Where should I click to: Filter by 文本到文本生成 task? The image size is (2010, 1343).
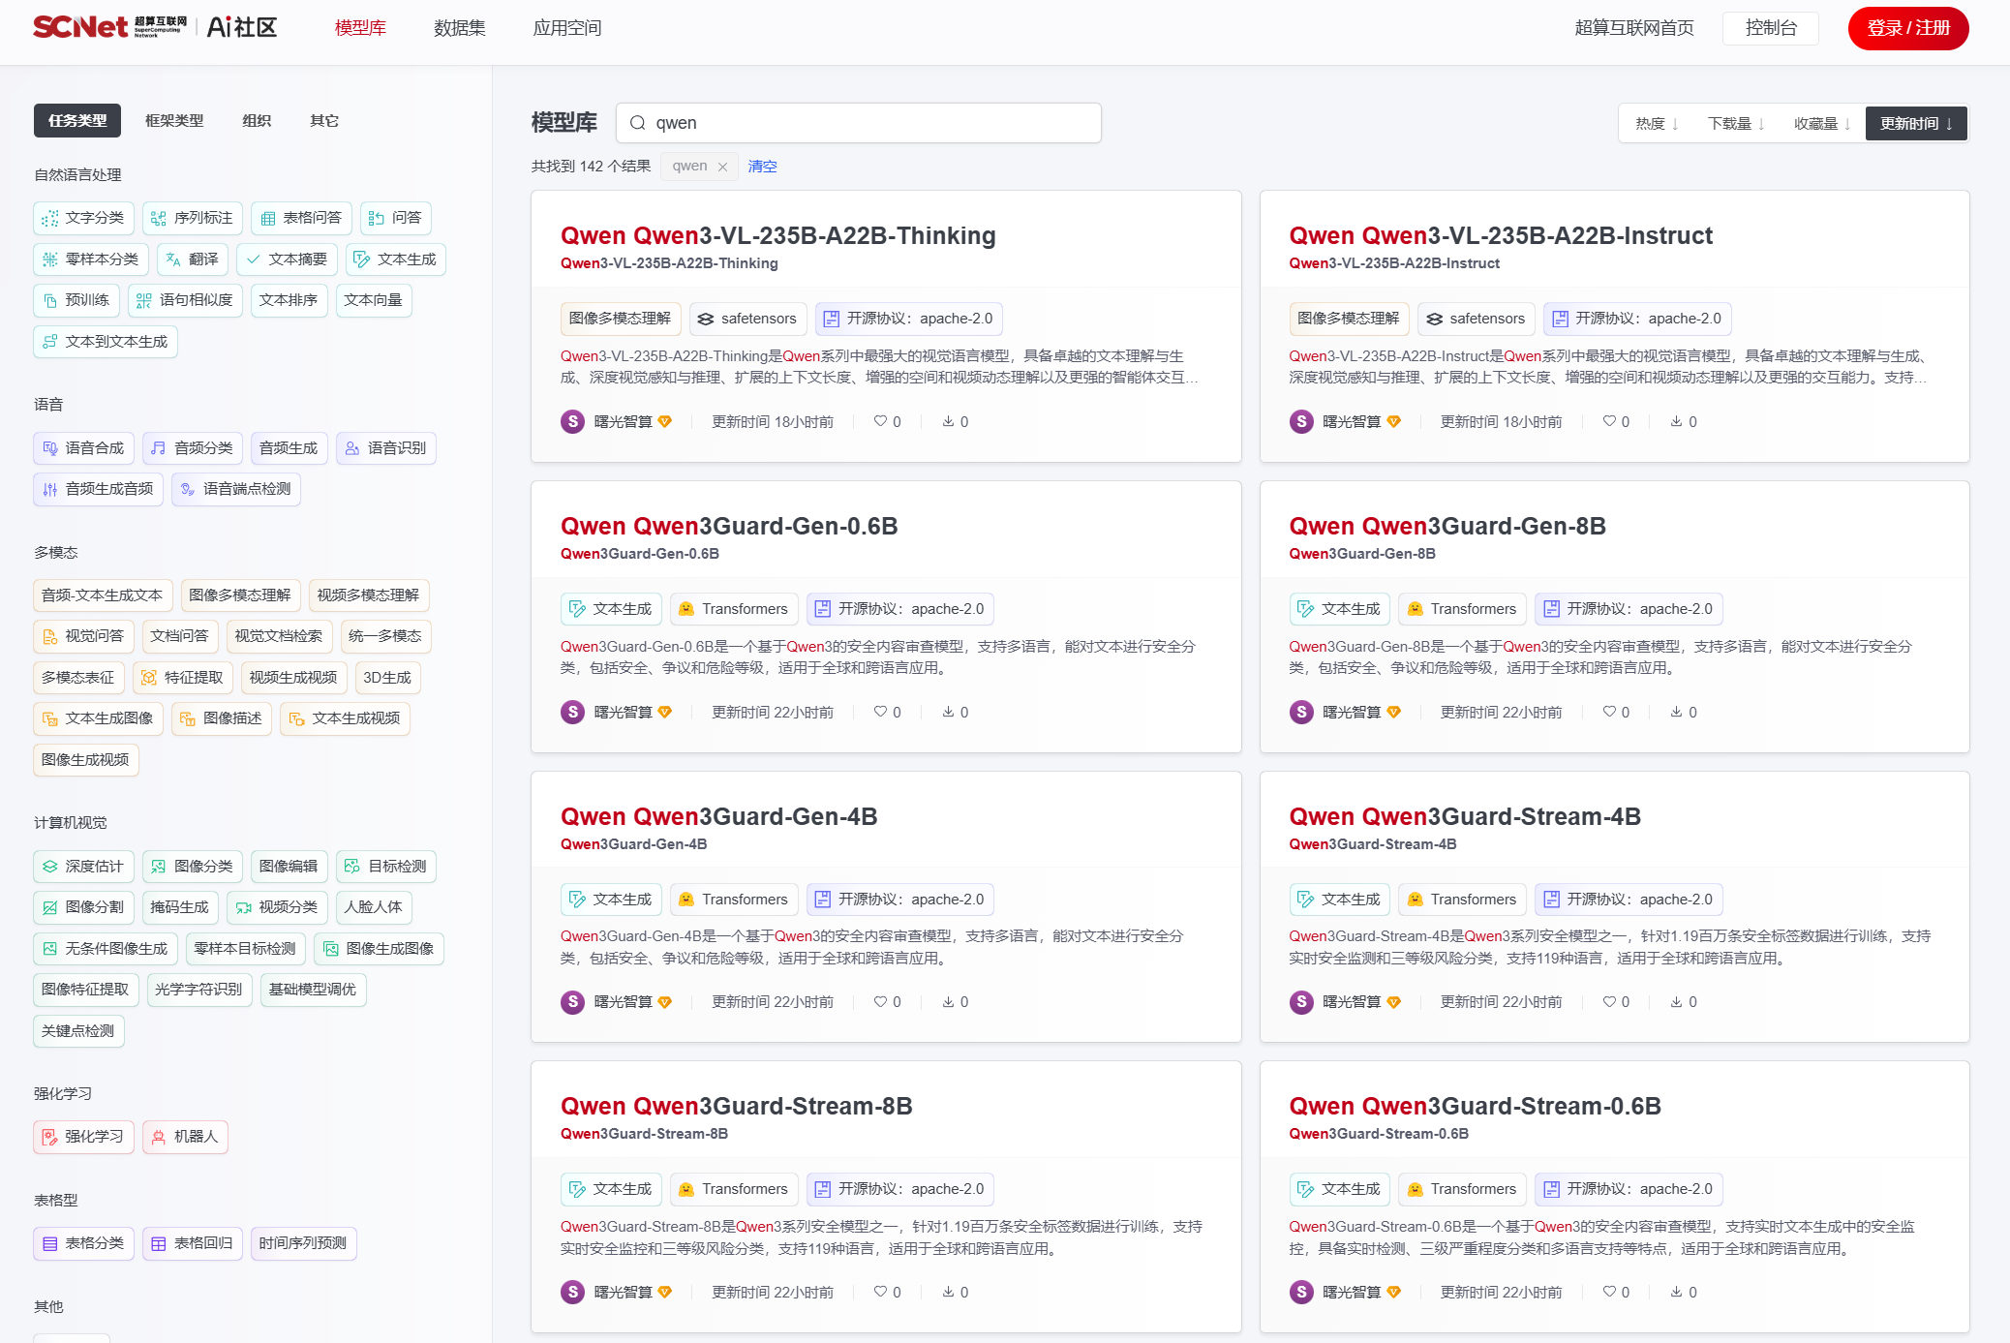click(x=106, y=342)
